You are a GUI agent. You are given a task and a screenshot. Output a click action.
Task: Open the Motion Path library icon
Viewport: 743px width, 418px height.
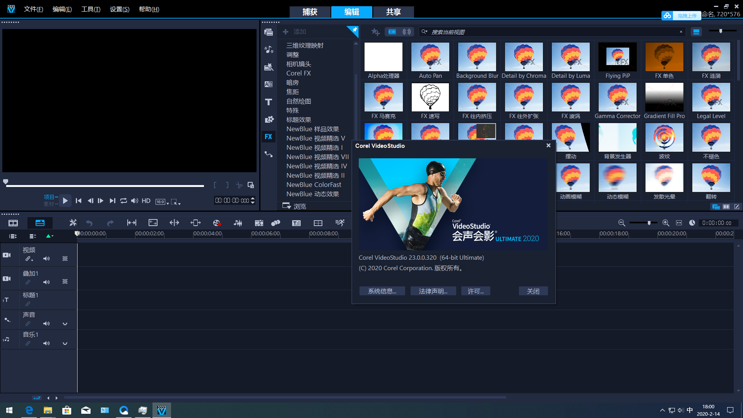[269, 154]
